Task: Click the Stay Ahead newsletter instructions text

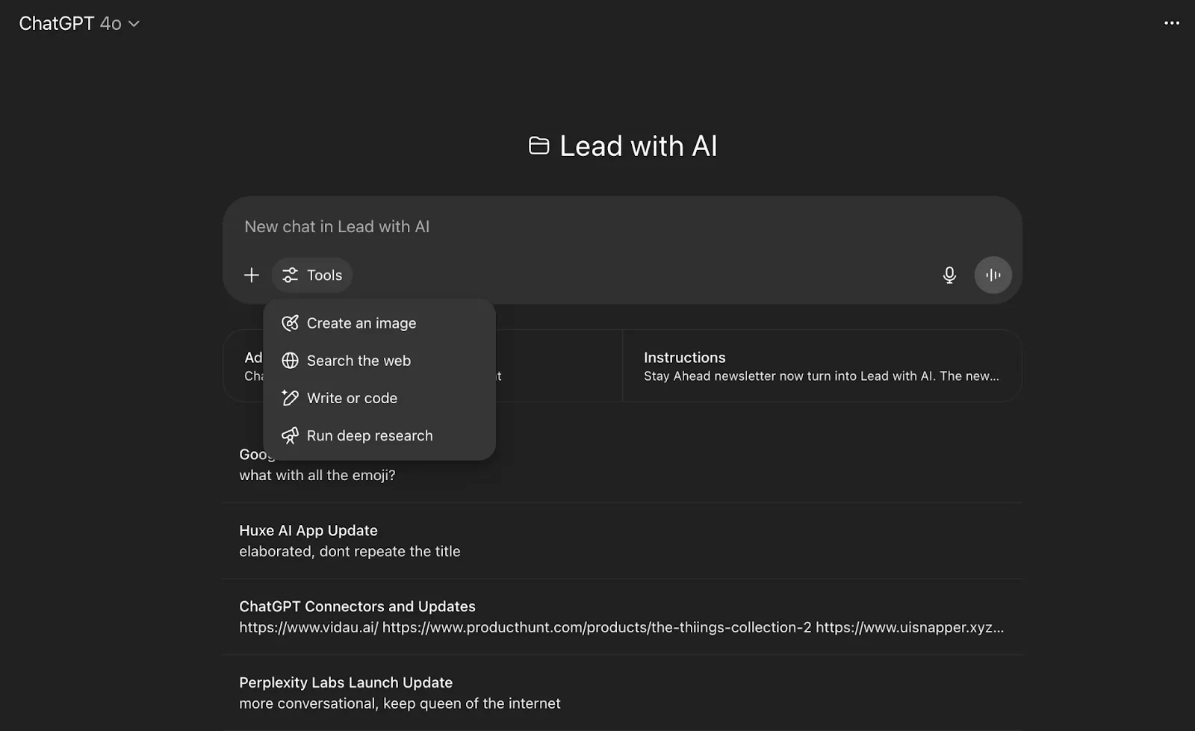Action: coord(822,376)
